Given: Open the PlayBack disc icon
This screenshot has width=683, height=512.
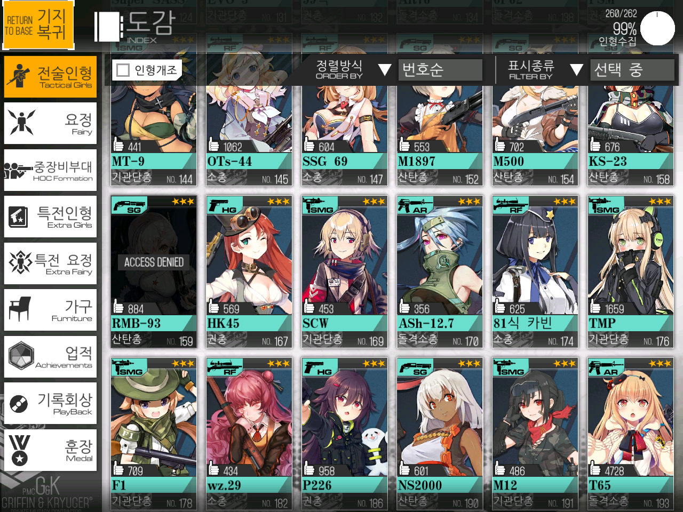Looking at the screenshot, I should coord(19,404).
